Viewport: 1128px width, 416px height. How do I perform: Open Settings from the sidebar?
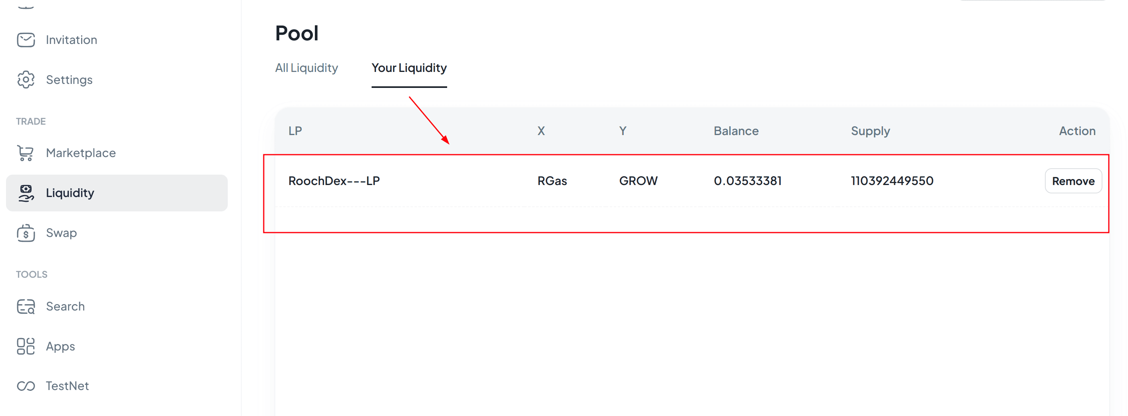click(x=69, y=80)
